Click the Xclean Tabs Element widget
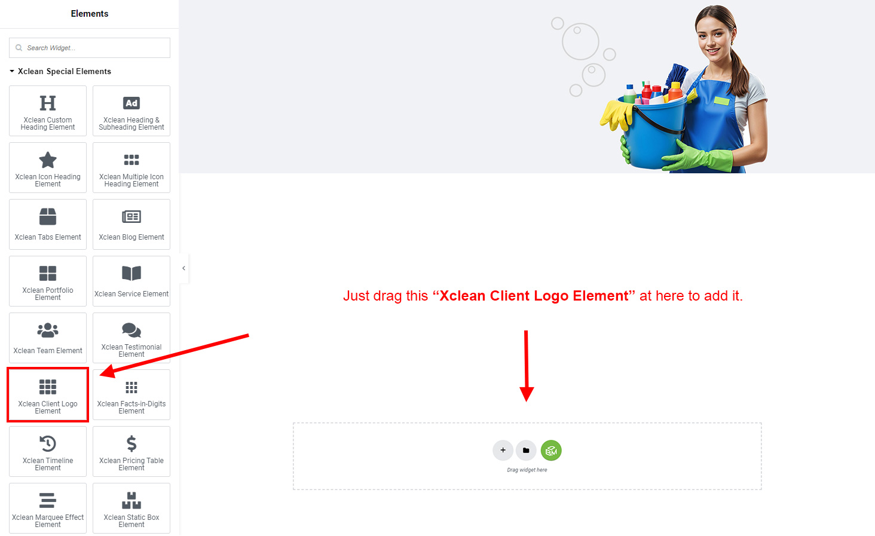This screenshot has width=875, height=536. (x=48, y=224)
